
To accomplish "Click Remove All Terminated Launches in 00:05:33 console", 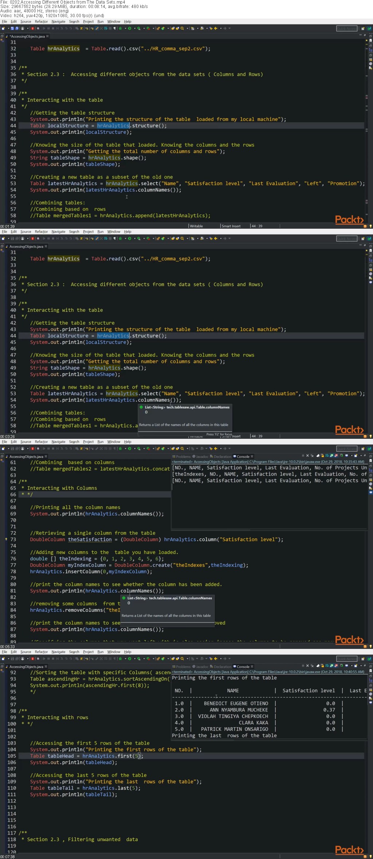I will (312, 456).
